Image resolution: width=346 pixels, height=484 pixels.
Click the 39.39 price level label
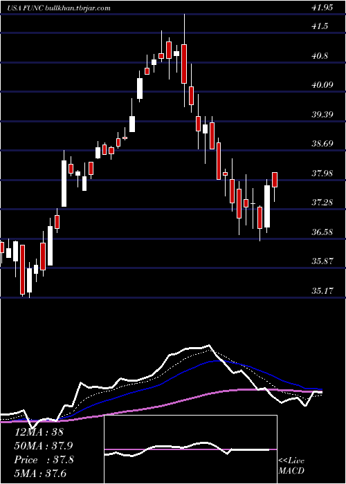[x=322, y=115]
